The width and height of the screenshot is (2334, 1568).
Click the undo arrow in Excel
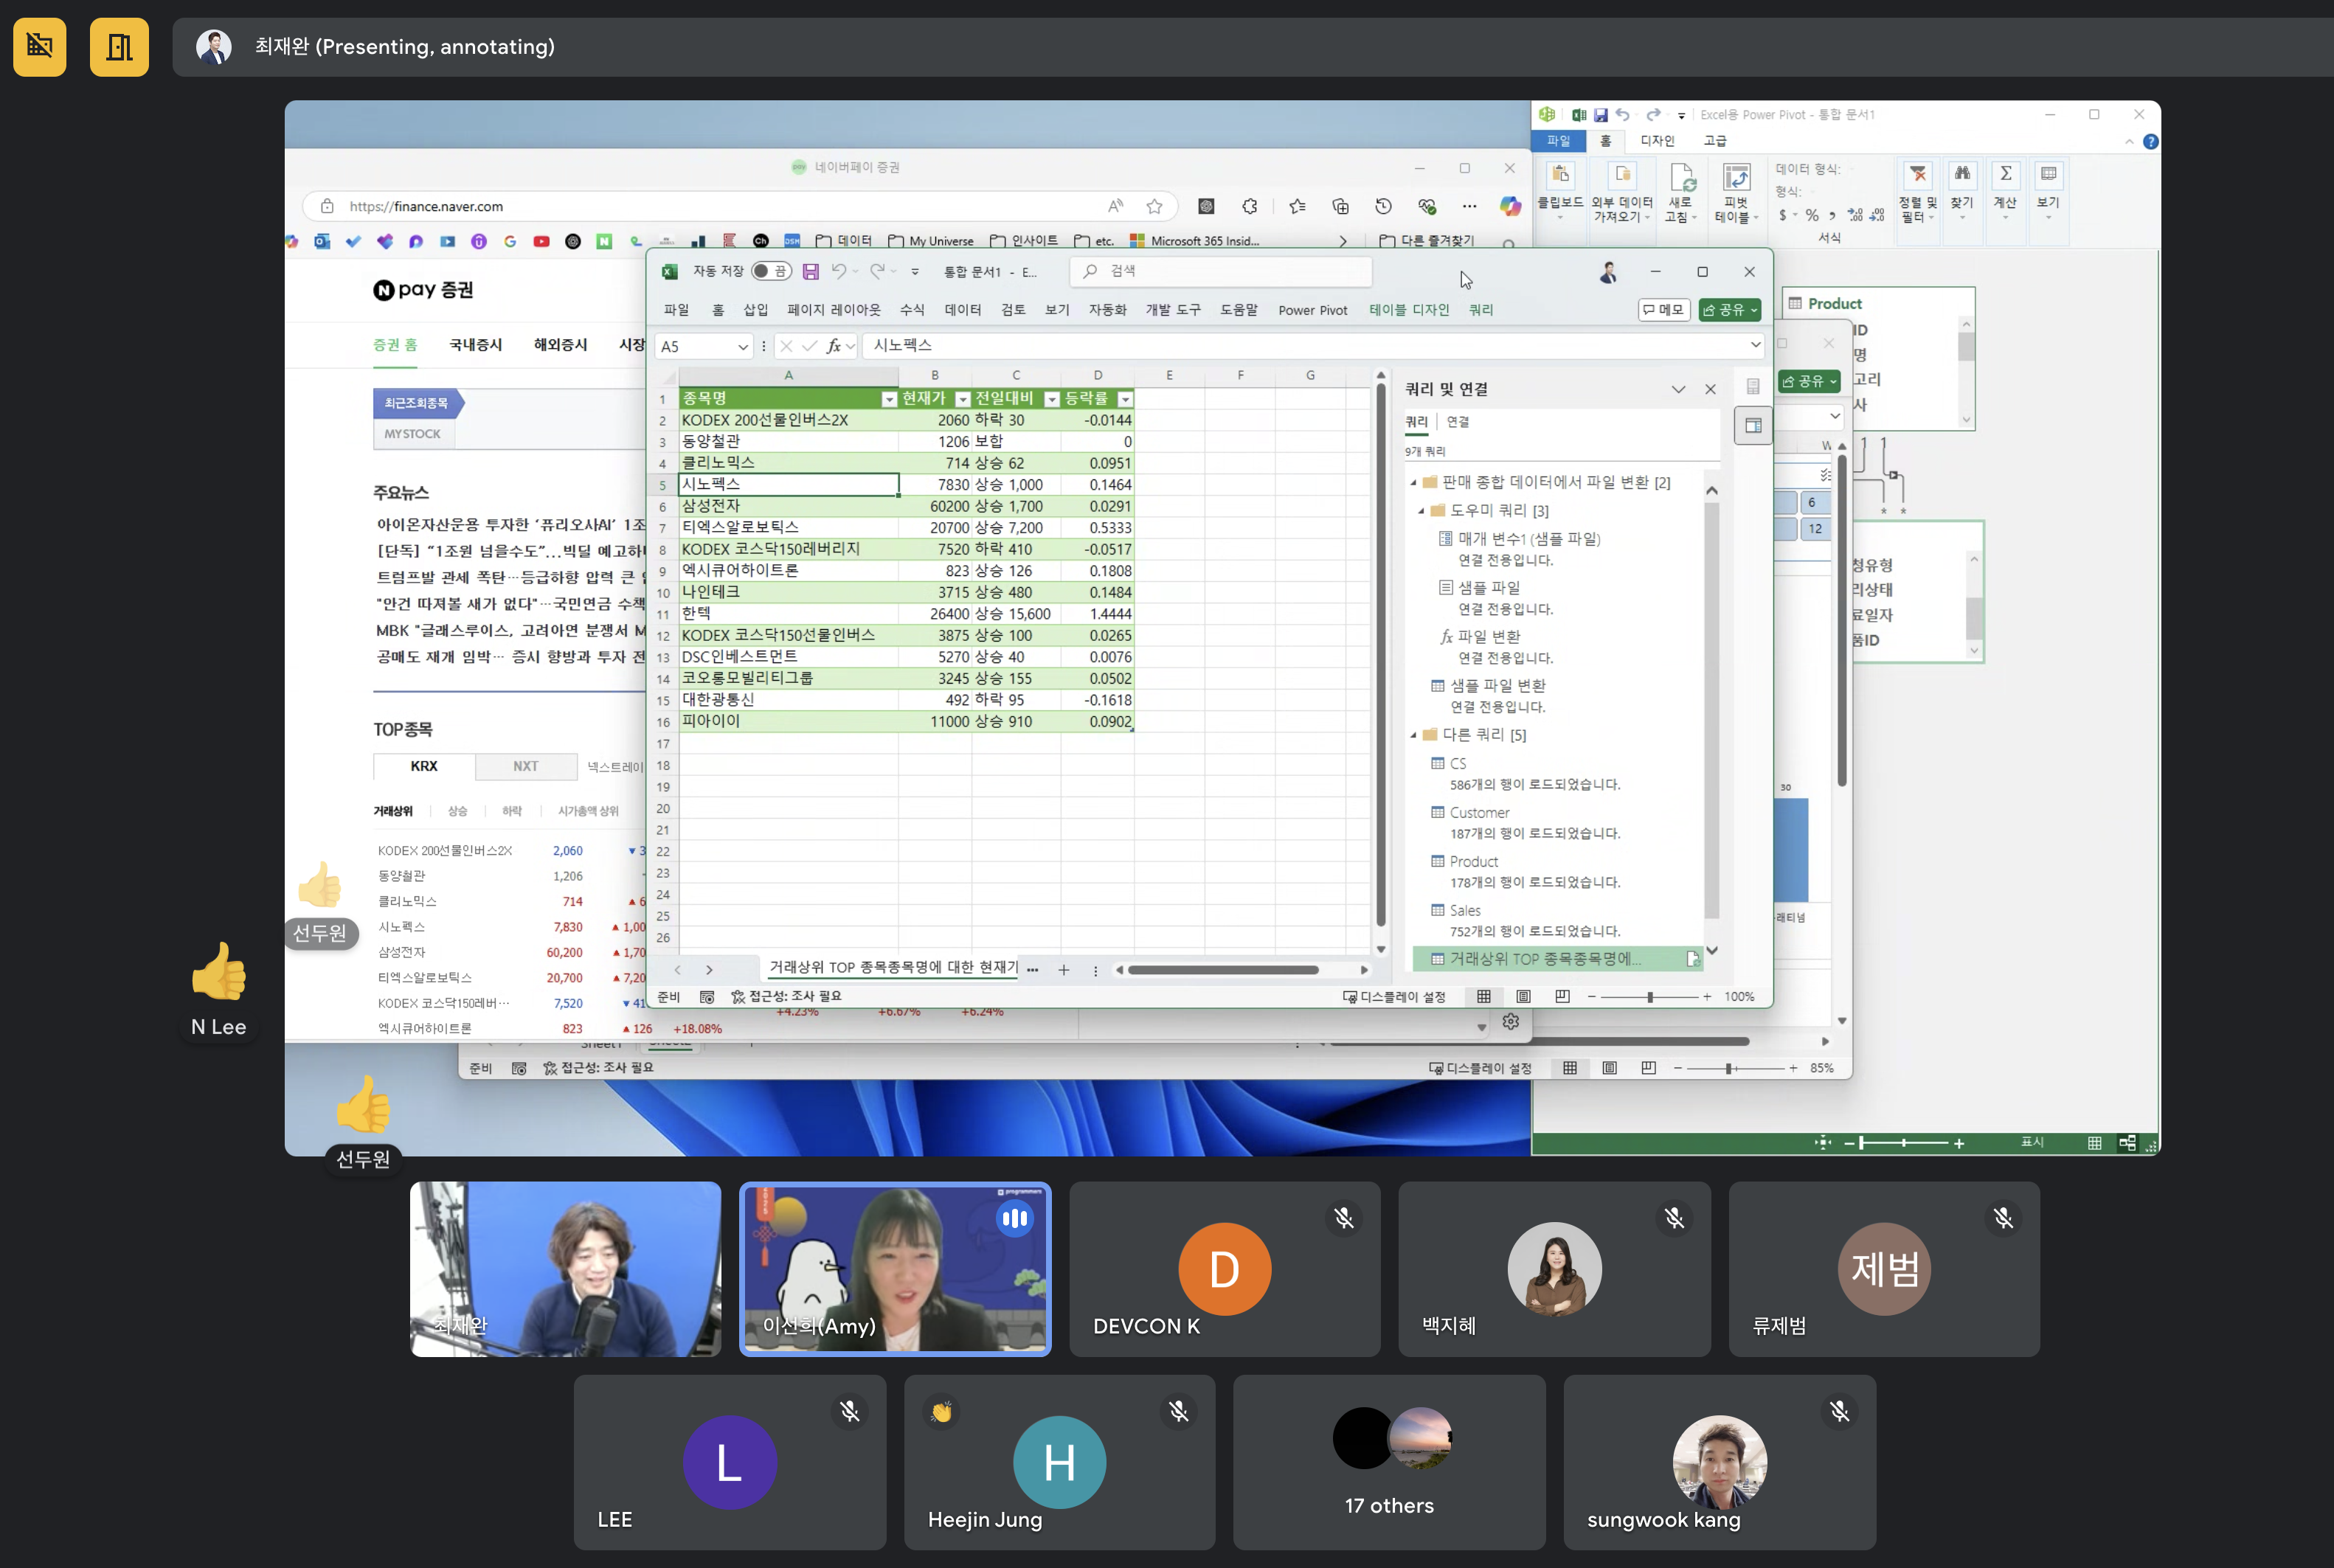click(839, 271)
